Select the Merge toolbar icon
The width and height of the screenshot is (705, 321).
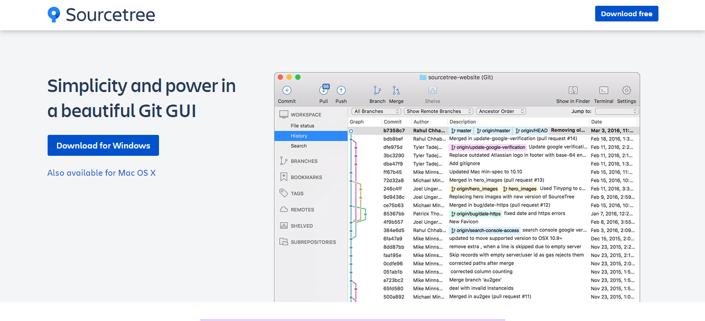[x=396, y=90]
